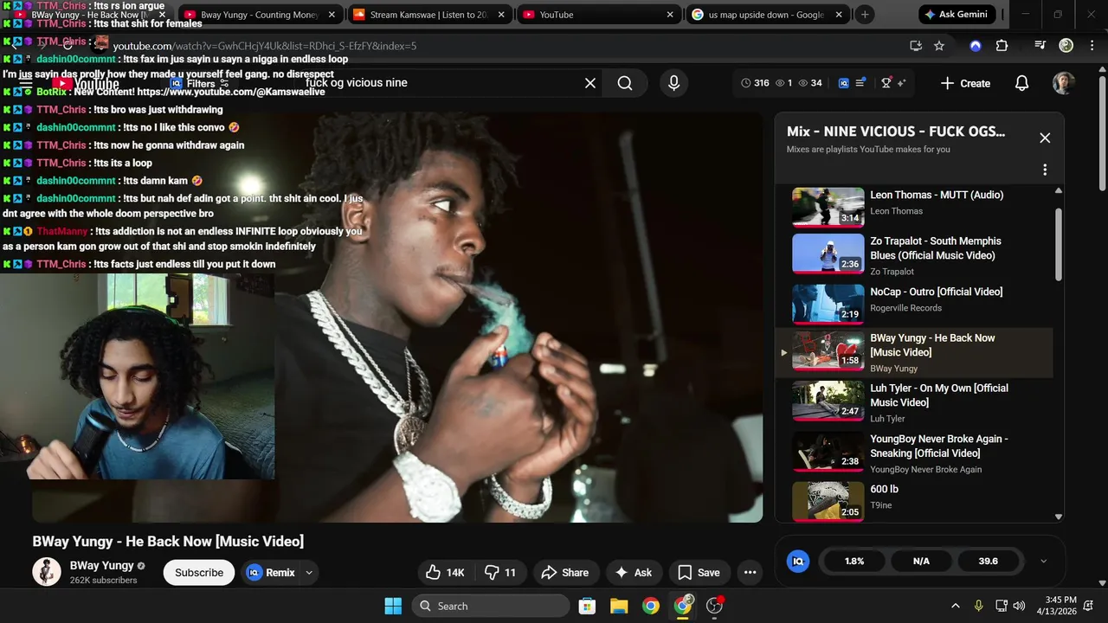Share the video
This screenshot has width=1108, height=623.
point(564,572)
